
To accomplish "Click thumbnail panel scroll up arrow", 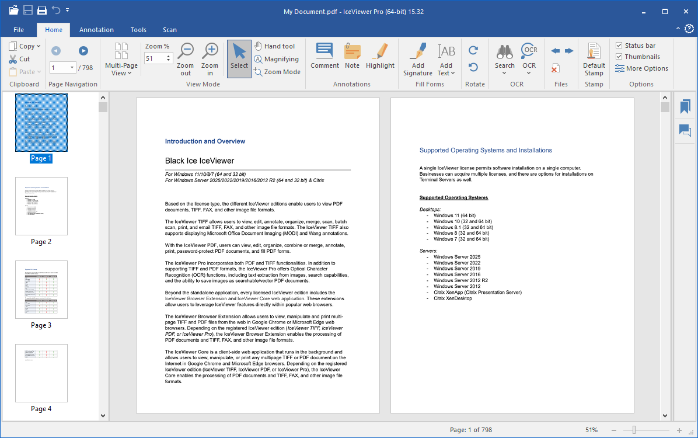I will tap(103, 98).
